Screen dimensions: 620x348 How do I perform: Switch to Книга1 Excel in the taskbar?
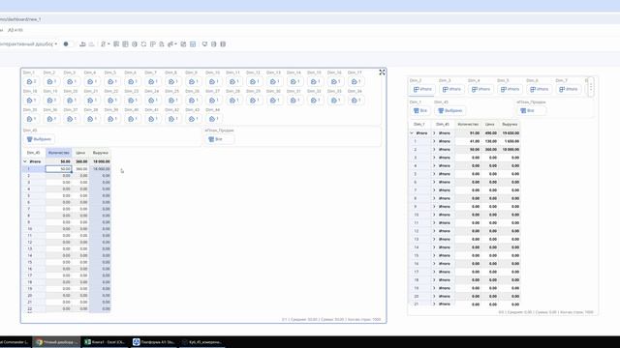(105, 342)
